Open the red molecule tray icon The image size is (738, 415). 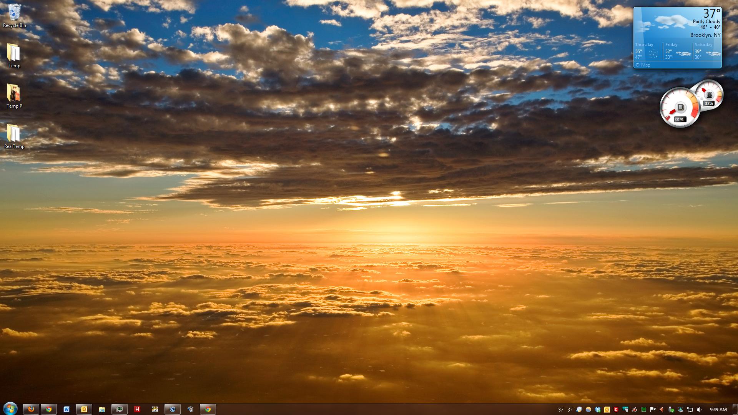[635, 410]
